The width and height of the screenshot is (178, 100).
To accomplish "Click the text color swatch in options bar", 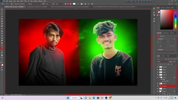I will click(74, 4).
